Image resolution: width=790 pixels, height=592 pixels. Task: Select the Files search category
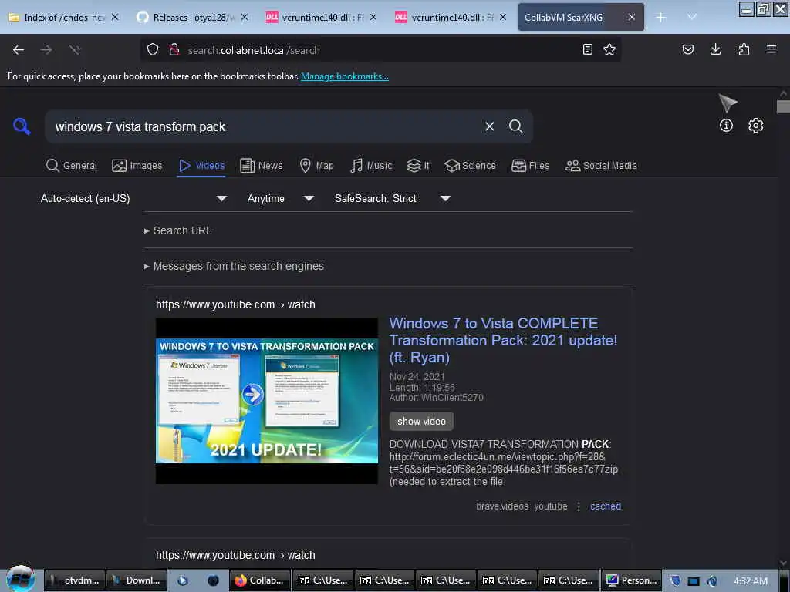point(530,166)
